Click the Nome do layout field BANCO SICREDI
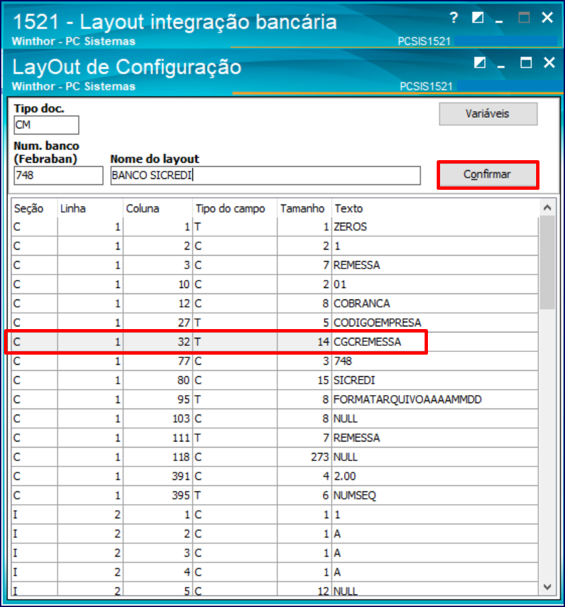565x607 pixels. (265, 176)
